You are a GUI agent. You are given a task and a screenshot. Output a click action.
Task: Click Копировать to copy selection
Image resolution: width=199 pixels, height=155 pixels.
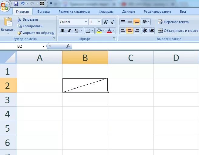click(x=30, y=26)
